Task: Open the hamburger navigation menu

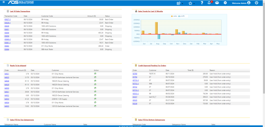Action: (4, 2)
